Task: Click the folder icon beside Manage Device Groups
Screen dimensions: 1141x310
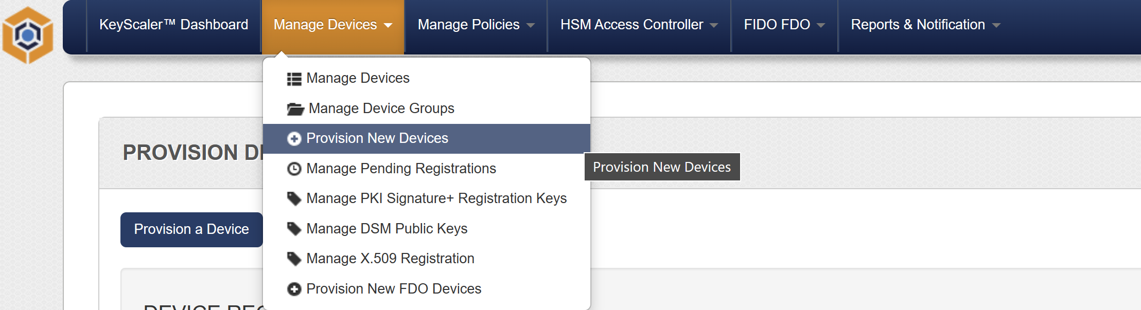Action: [x=295, y=109]
